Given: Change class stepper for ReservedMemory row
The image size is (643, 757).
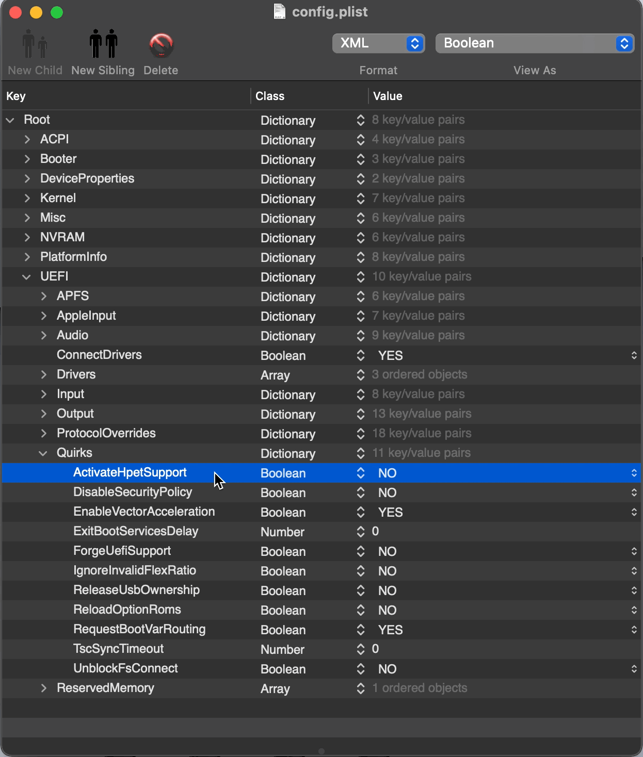Looking at the screenshot, I should (x=361, y=688).
